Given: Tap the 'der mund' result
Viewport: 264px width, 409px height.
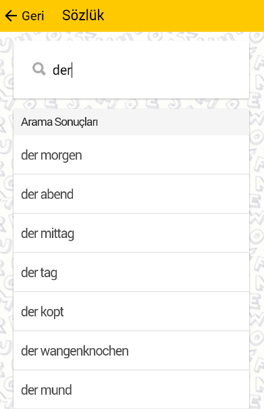Looking at the screenshot, I should click(x=132, y=389).
